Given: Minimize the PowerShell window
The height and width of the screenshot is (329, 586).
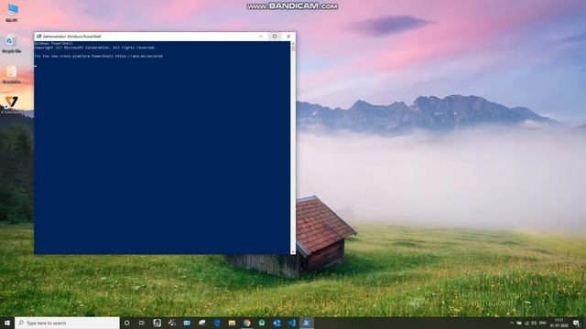Looking at the screenshot, I should point(261,37).
